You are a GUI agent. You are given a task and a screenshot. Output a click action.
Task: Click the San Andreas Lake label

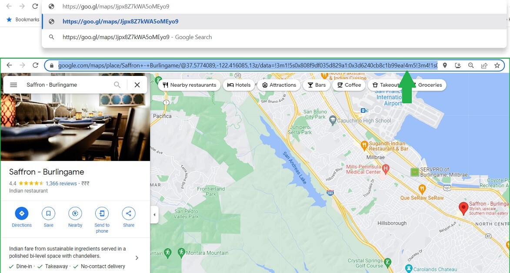[294, 168]
